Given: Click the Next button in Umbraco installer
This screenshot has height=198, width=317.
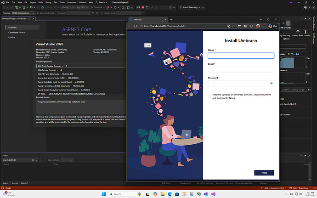Looking at the screenshot, I should tap(264, 173).
